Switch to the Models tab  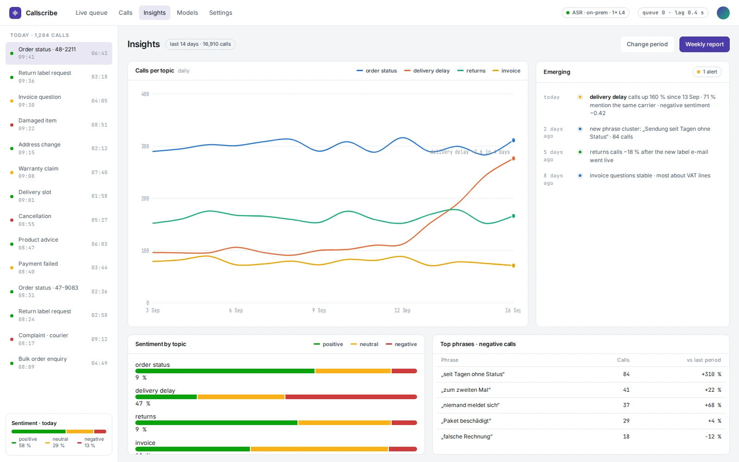(x=188, y=13)
